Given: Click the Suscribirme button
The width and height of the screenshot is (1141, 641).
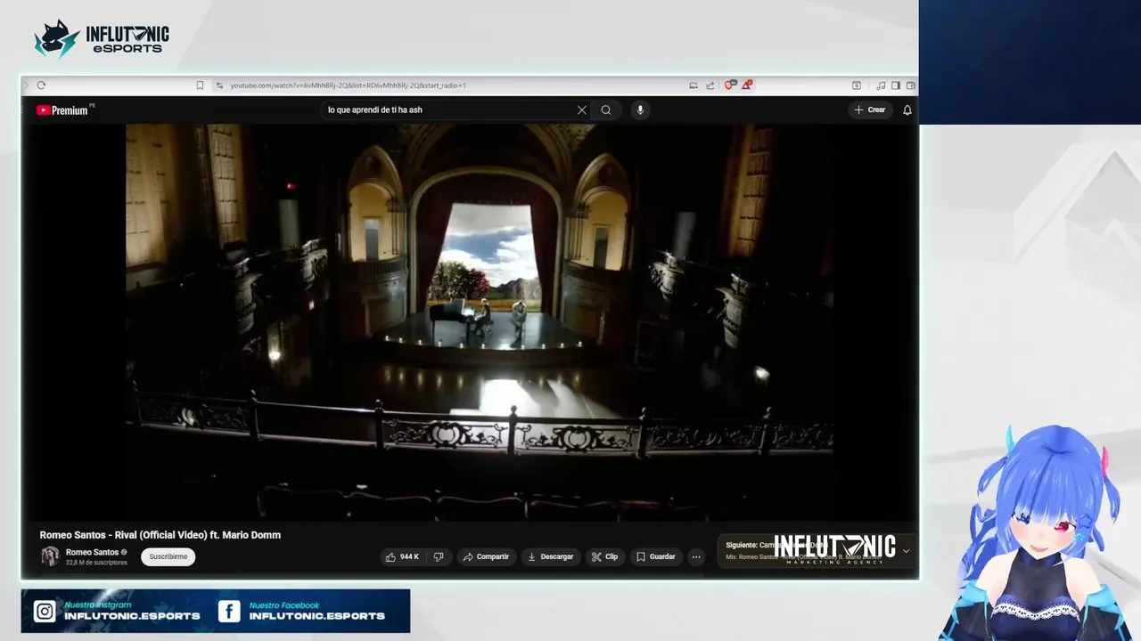Looking at the screenshot, I should 168,556.
